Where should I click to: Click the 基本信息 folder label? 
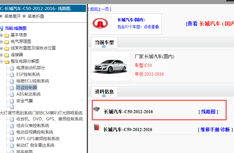[19, 35]
